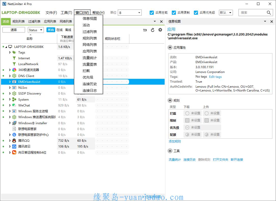The height and width of the screenshot is (201, 276).
Task: Click the 联想电脑管家 document icon
Action: (x=14, y=129)
